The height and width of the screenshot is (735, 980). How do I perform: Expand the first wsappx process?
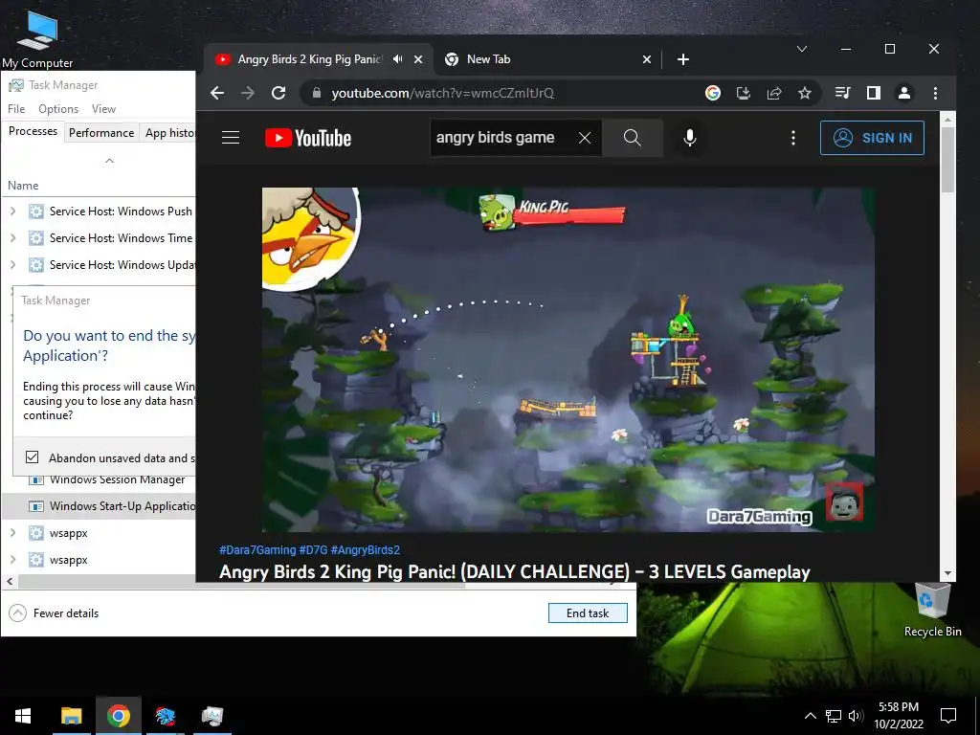coord(12,533)
